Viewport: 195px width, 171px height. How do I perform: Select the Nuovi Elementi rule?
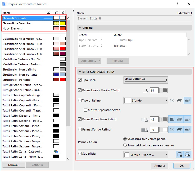(x=34, y=28)
